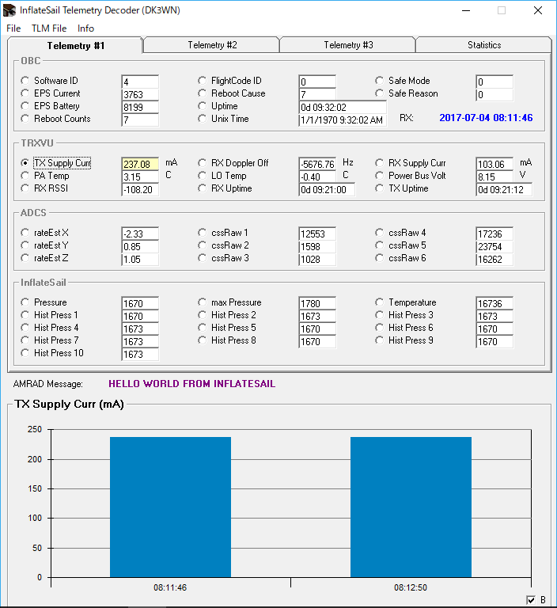Select the Unix Time radio button

pyautogui.click(x=202, y=119)
